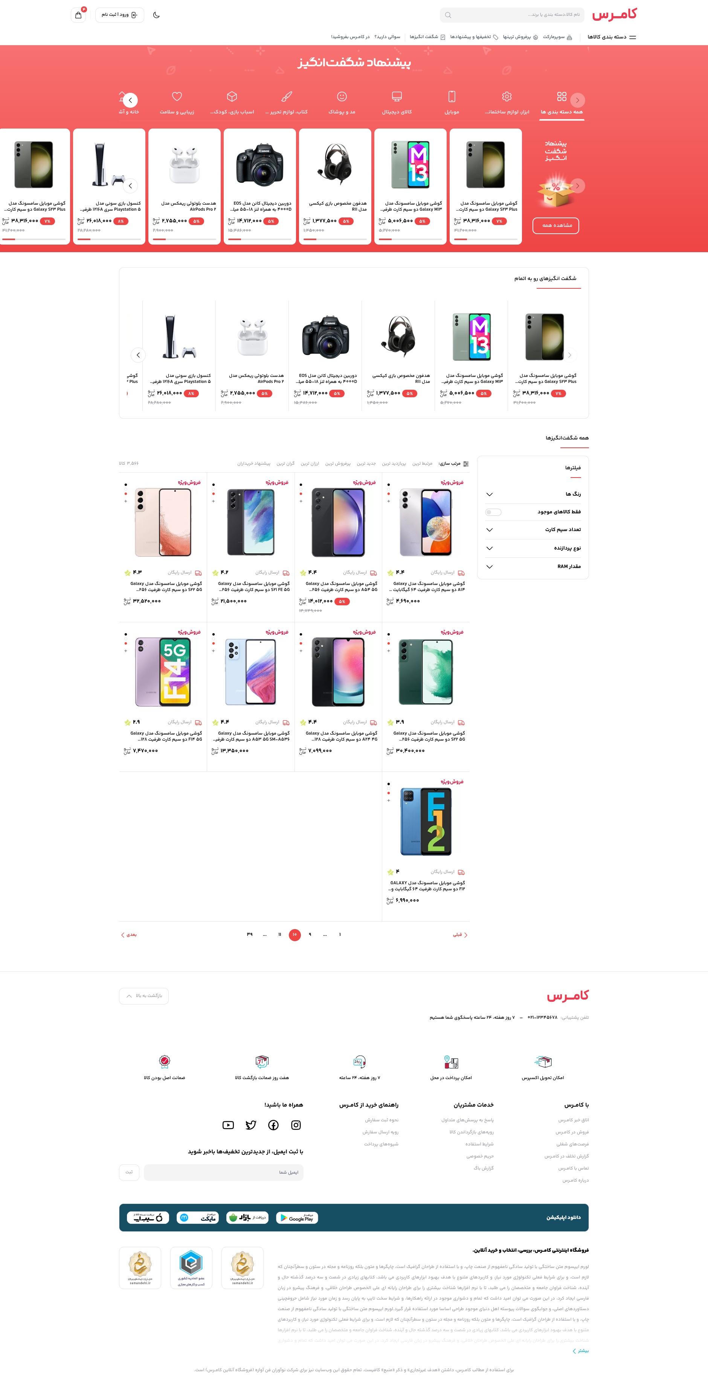The width and height of the screenshot is (708, 1378).
Task: Click the search magnifier icon
Action: pos(448,15)
